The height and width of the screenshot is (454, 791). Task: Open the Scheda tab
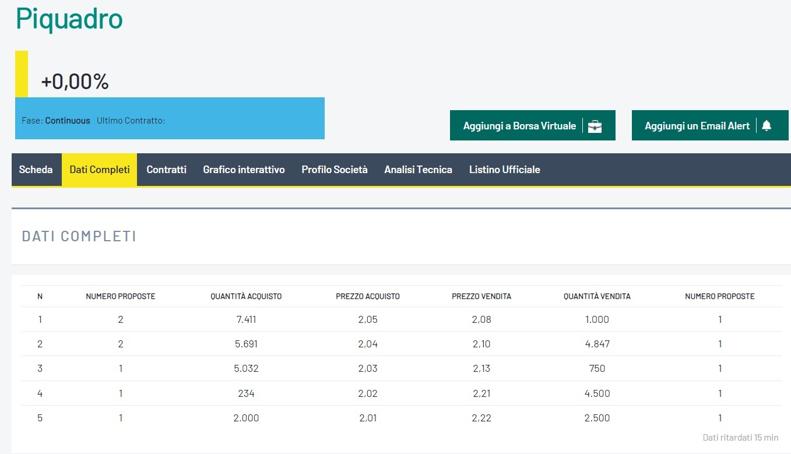36,170
